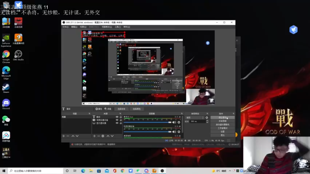Open the View menu in OBS
This screenshot has width=310, height=174.
click(83, 27)
